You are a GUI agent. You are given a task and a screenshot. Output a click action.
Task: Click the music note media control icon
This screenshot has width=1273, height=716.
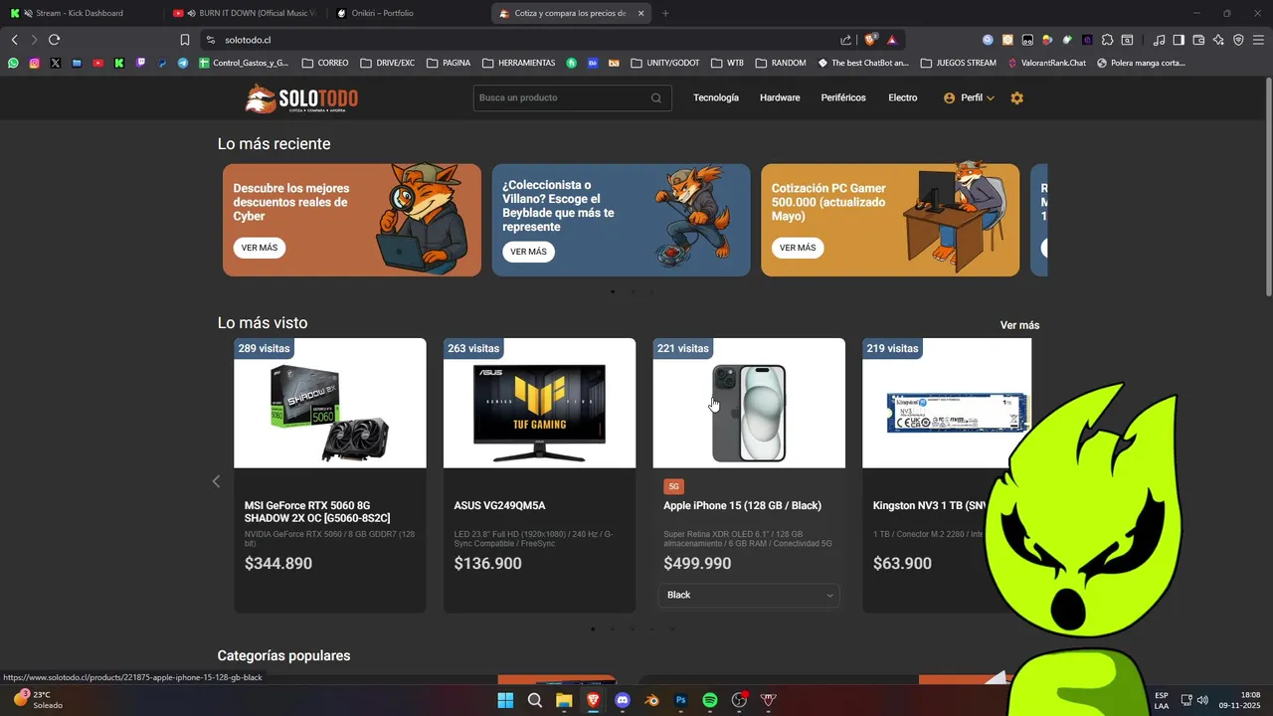tap(1159, 40)
